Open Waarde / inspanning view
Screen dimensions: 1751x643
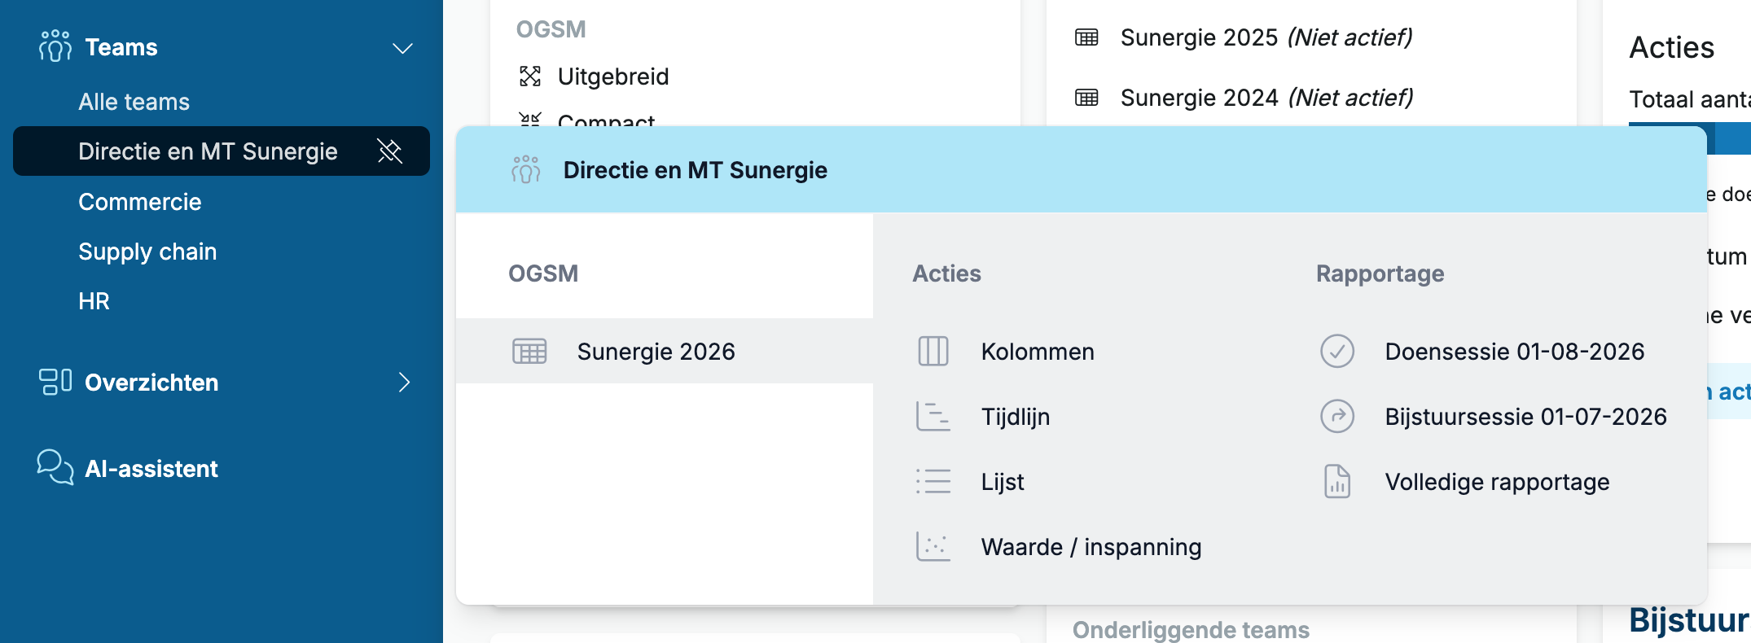1091,547
